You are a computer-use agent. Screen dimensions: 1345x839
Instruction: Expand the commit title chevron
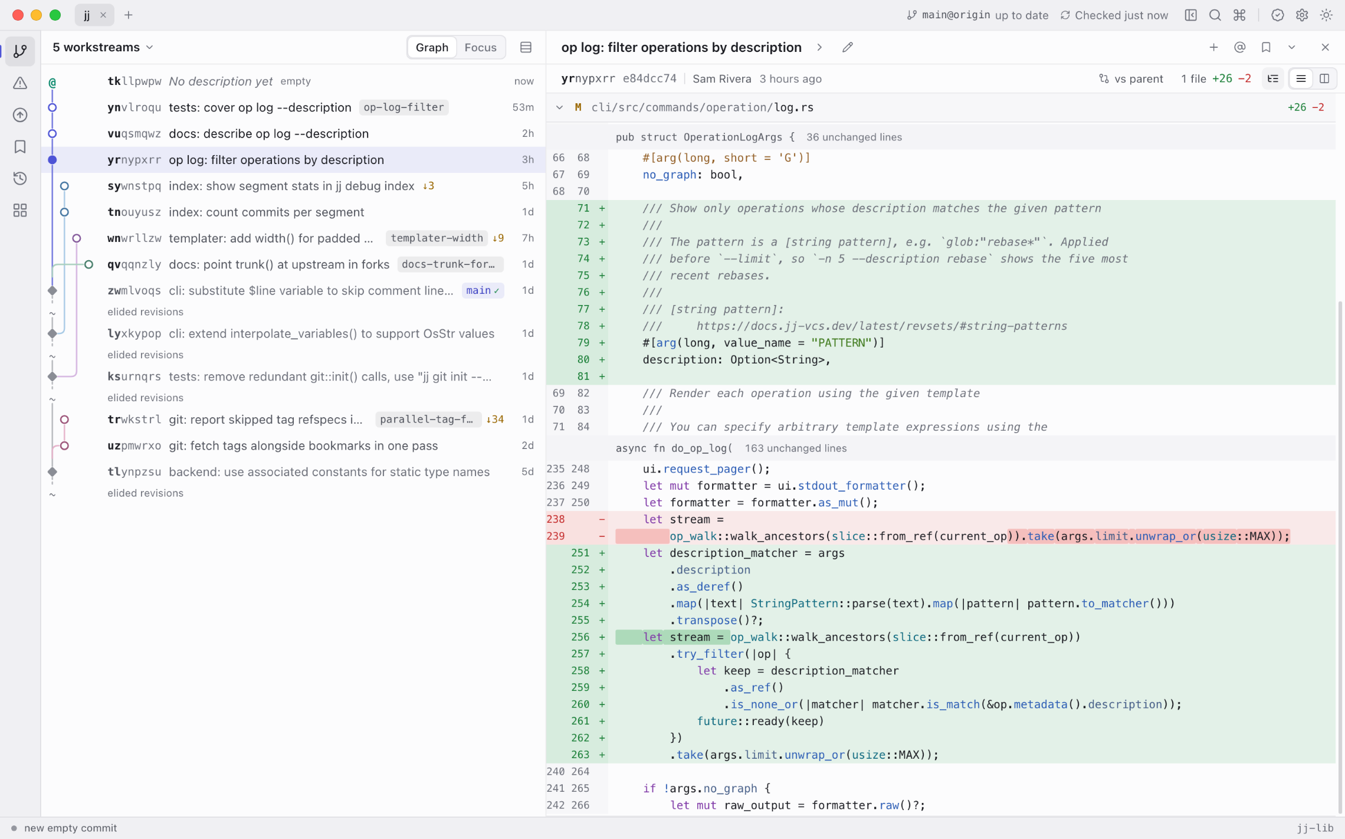point(819,47)
